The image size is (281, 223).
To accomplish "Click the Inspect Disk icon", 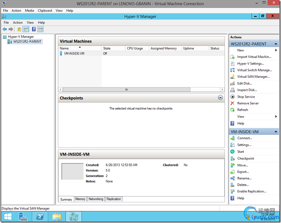I will coord(232,90).
